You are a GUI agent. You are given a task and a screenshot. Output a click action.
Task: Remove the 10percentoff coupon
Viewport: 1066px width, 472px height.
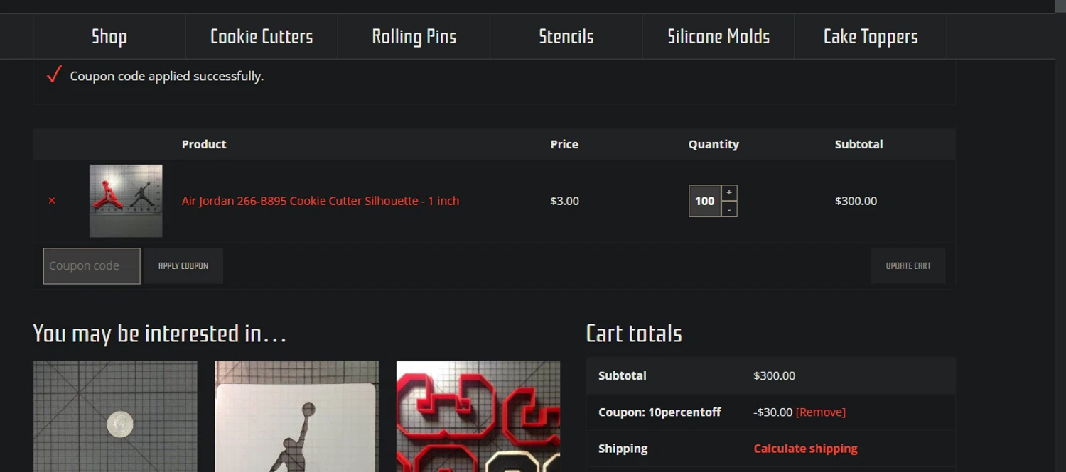point(821,412)
